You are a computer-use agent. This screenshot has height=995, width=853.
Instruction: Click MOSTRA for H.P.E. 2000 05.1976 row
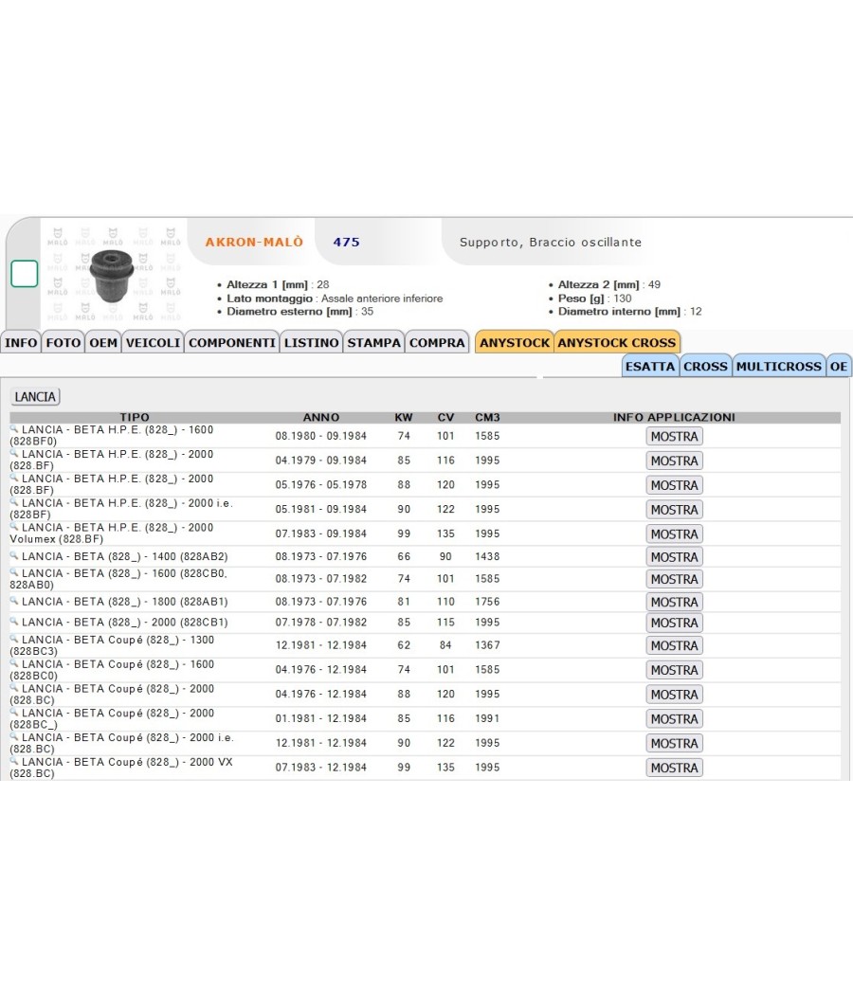[674, 485]
